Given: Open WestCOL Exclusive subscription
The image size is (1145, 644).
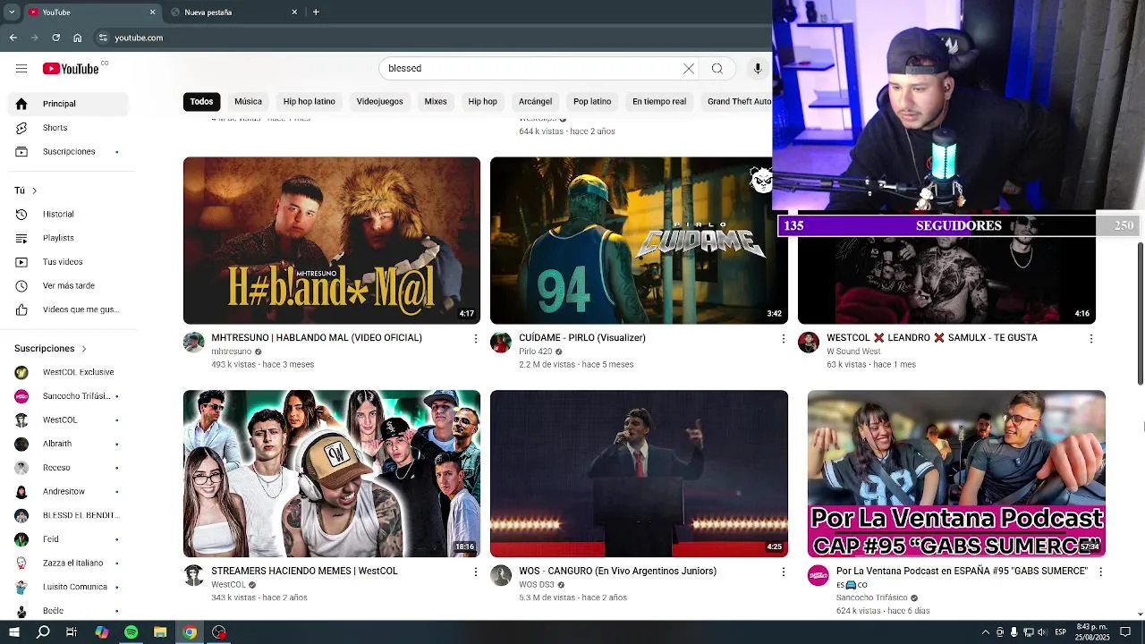Looking at the screenshot, I should (68, 372).
